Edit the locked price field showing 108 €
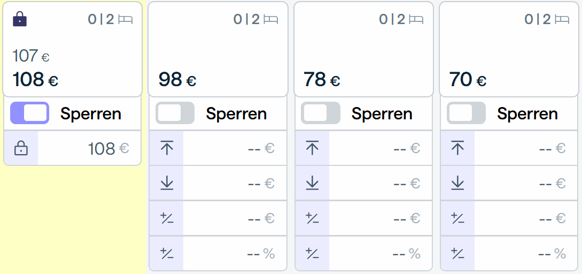This screenshot has height=274, width=582. 89,149
